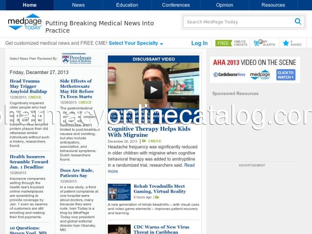This screenshot has height=234, width=312.
Task: Open the MedPage Today logo
Action: pos(25,22)
